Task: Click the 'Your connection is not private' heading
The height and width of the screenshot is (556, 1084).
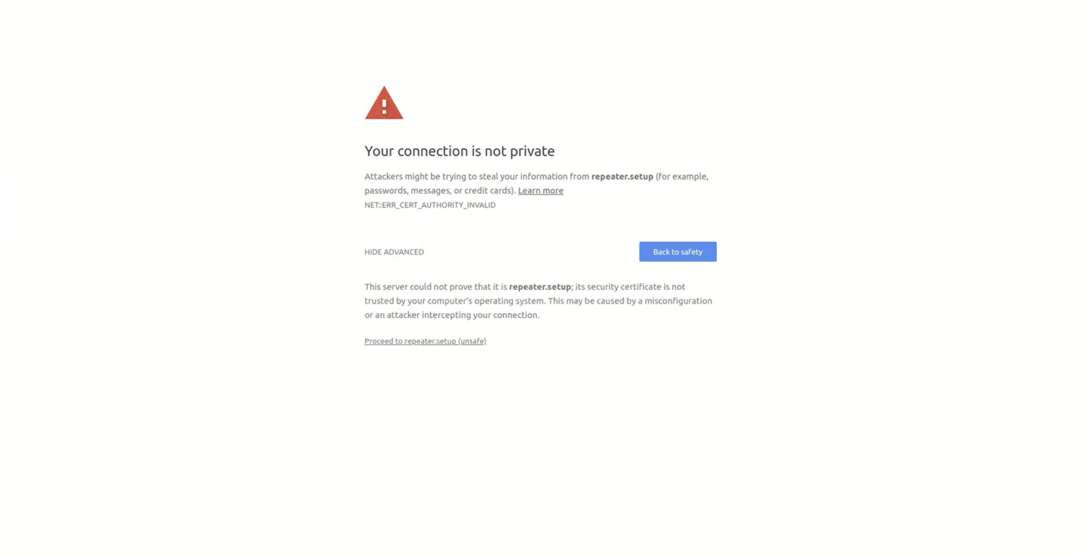Action: pyautogui.click(x=460, y=151)
